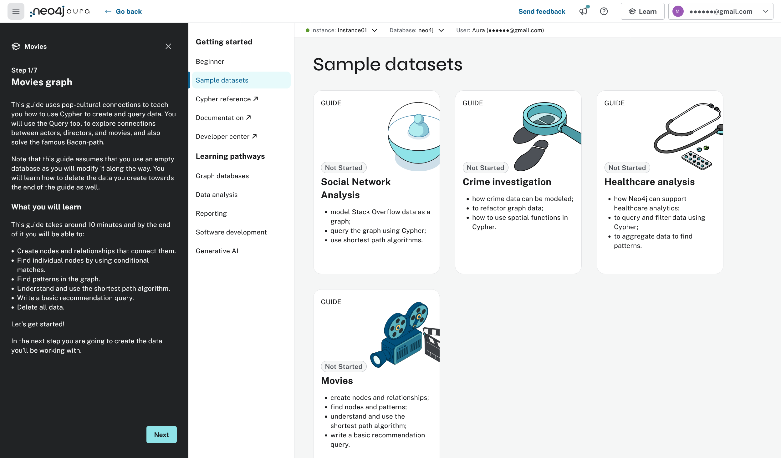781x458 pixels.
Task: Click the arrow icon beside Developer center
Action: point(254,136)
